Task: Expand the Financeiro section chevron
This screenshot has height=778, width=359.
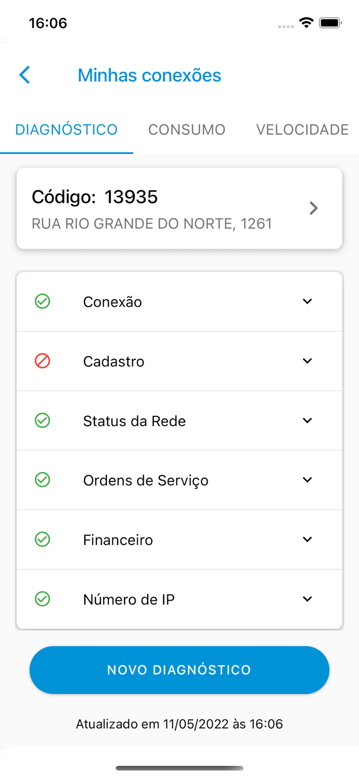Action: tap(307, 539)
